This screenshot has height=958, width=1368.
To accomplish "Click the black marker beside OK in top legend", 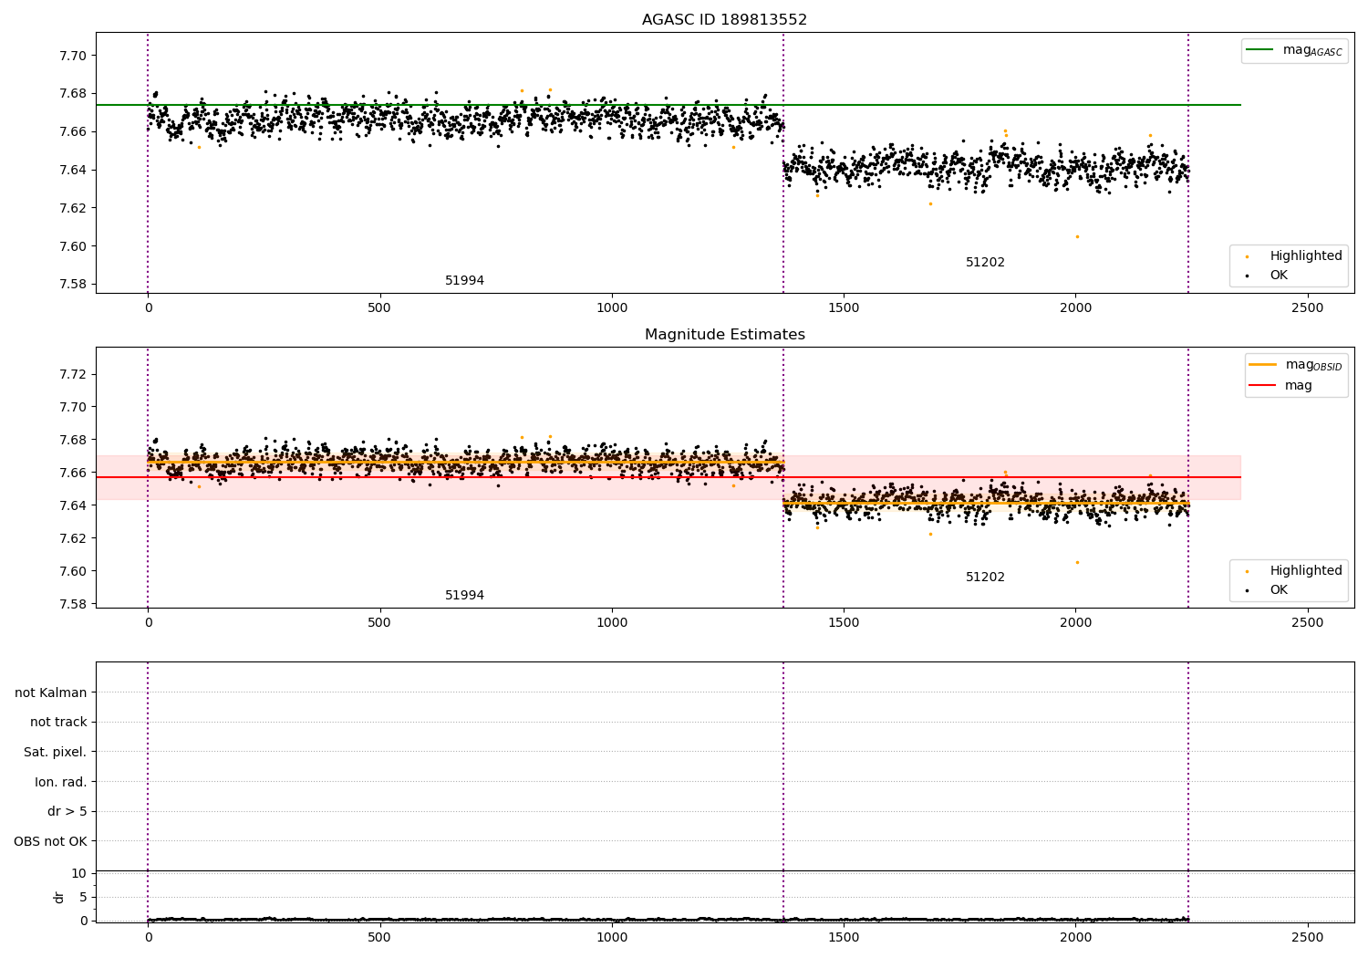I will [x=1247, y=276].
